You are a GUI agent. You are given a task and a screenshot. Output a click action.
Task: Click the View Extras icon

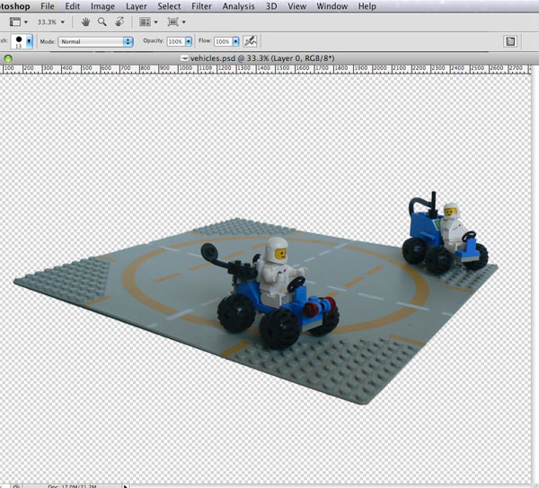coord(14,22)
